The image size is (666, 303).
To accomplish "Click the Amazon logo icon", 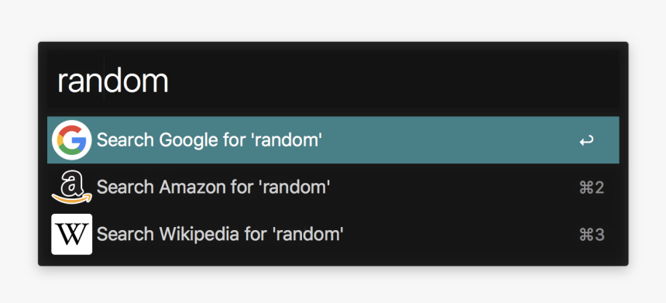I will [x=72, y=187].
